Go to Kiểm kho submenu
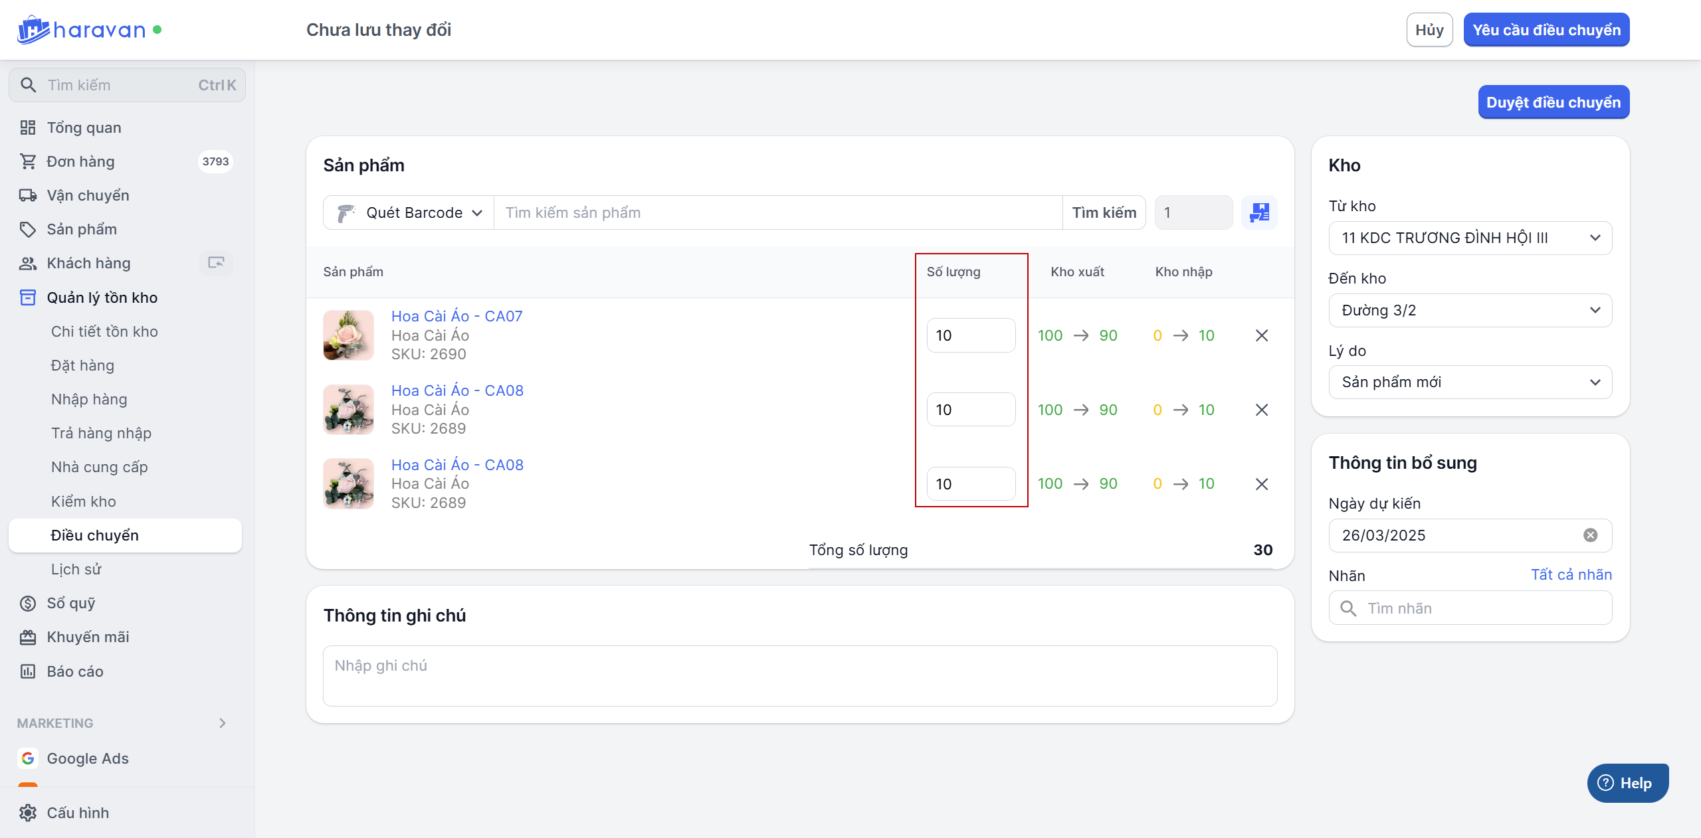This screenshot has width=1701, height=838. point(84,501)
